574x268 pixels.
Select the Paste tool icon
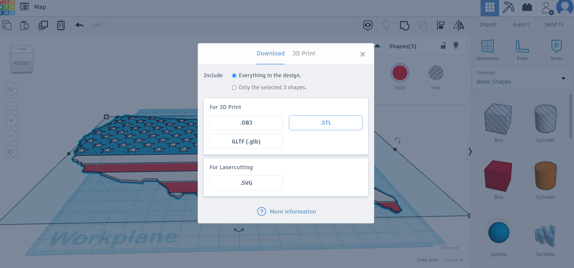pyautogui.click(x=24, y=25)
